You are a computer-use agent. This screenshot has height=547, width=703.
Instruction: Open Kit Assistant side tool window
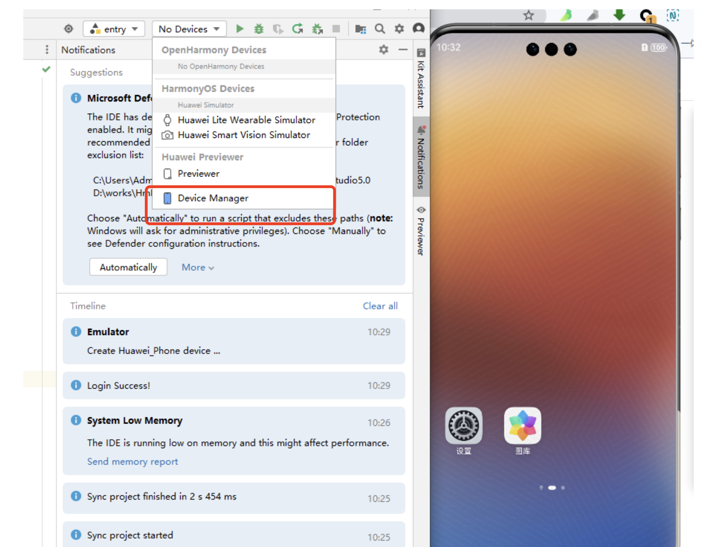421,78
